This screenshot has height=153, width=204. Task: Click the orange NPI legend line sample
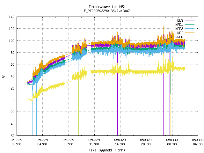pos(190,33)
